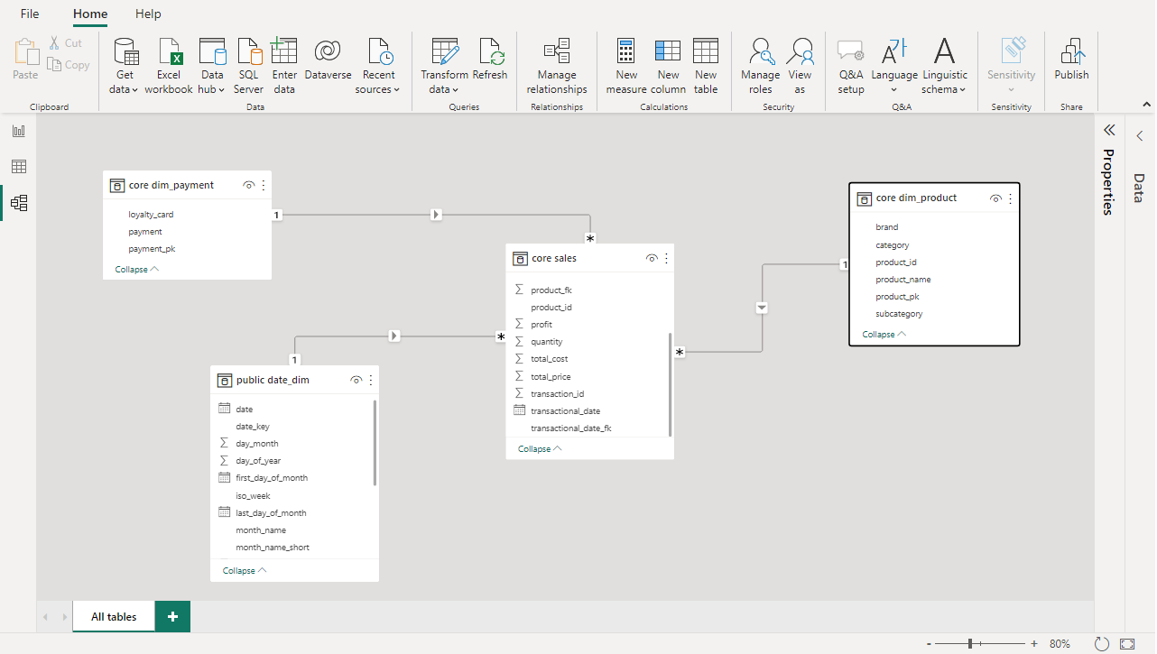The width and height of the screenshot is (1157, 654).
Task: Switch to Report view in the left sidebar
Action: (18, 130)
